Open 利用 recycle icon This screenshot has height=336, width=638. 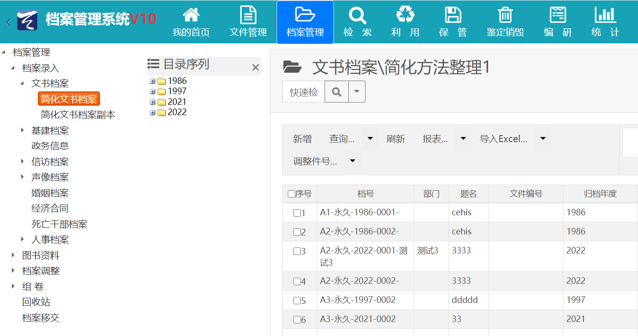[405, 15]
